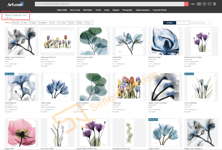Open the Eucalyptus Branch Up thumbnail
This screenshot has height=150, width=222.
tap(129, 133)
